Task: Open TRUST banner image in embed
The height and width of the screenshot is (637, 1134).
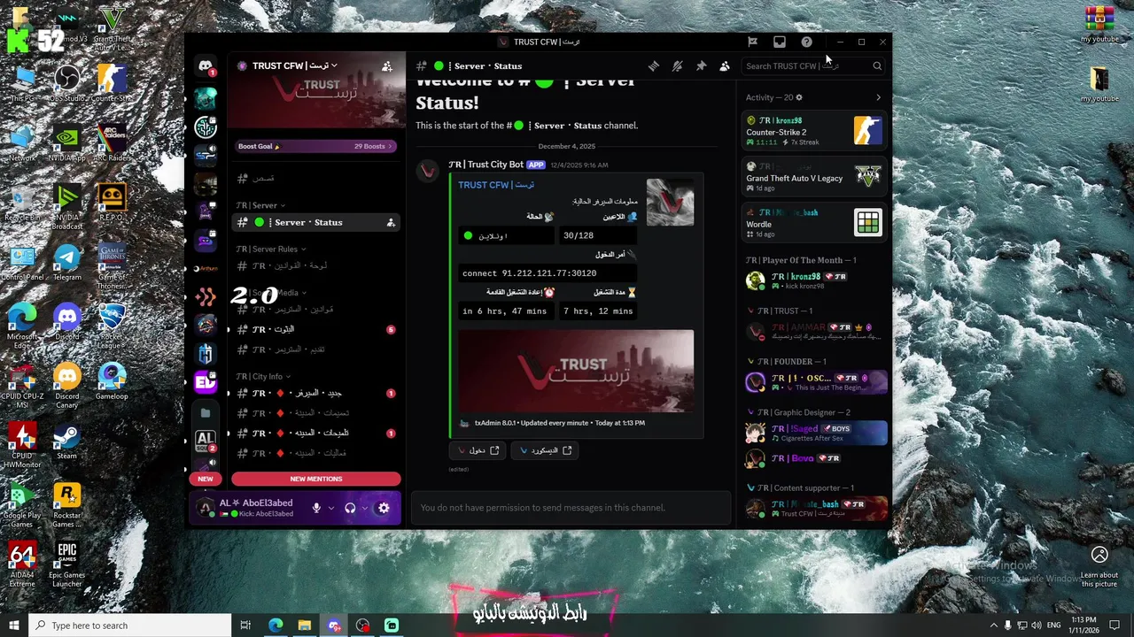Action: click(x=576, y=371)
